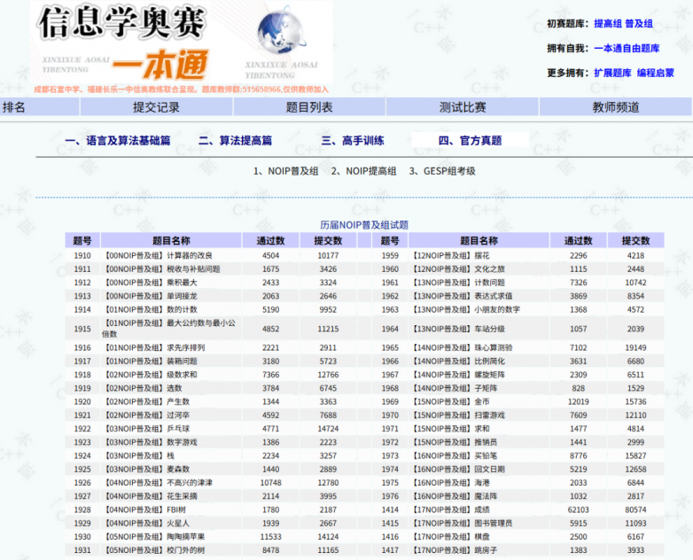Open 教师频道 navigation item
693x560 pixels.
click(x=616, y=107)
